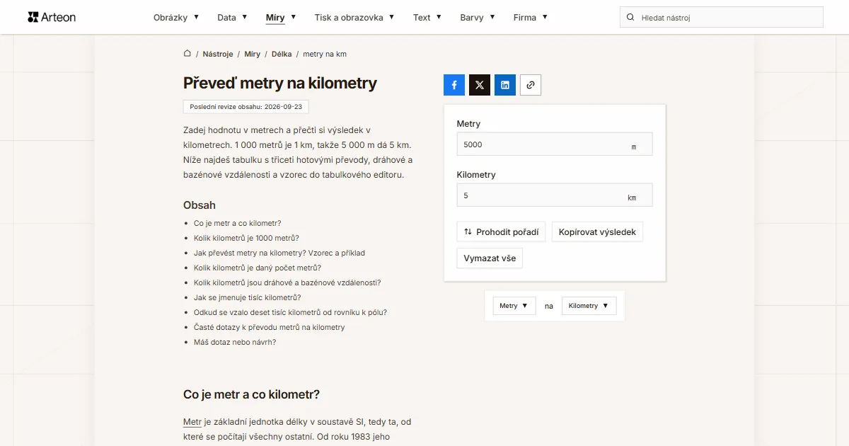Jump to Časté dotazy section
Screen dimensions: 849x446
click(x=270, y=327)
